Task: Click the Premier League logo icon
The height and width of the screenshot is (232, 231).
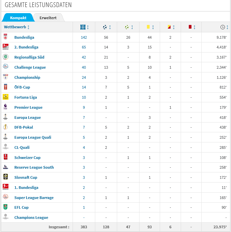Action: pos(5,107)
